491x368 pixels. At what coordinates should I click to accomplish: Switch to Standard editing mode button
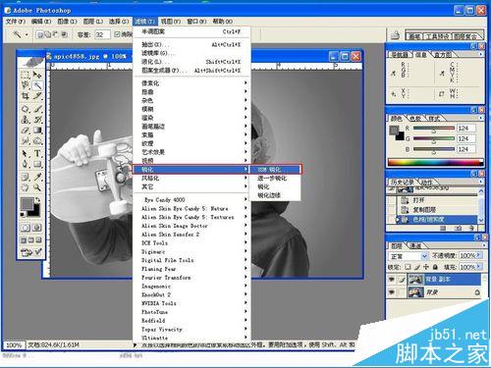(26, 228)
